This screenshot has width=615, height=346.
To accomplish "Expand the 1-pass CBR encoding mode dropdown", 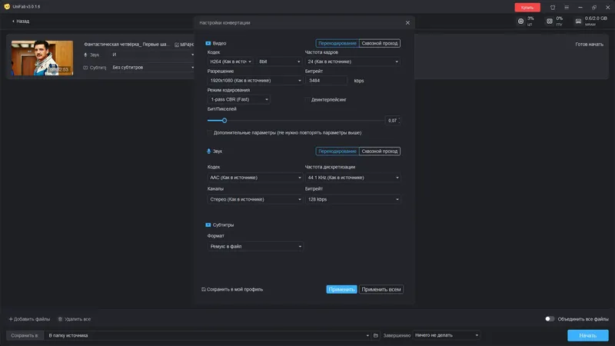I will [239, 99].
